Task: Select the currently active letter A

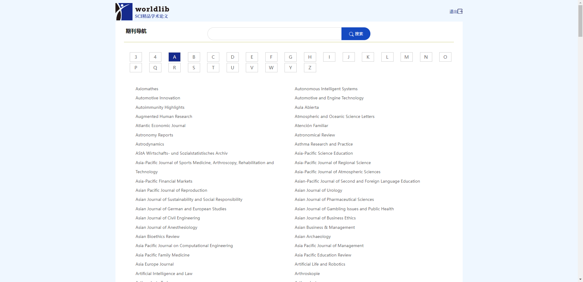Action: pyautogui.click(x=175, y=57)
